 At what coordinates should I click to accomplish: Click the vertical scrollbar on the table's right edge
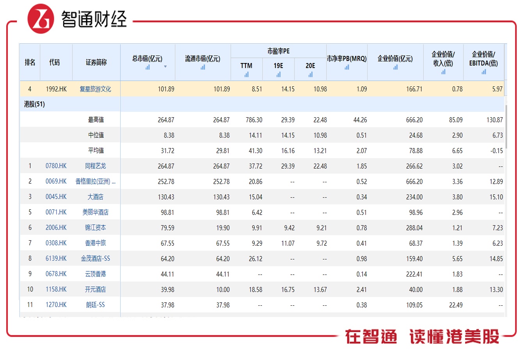click(506, 127)
